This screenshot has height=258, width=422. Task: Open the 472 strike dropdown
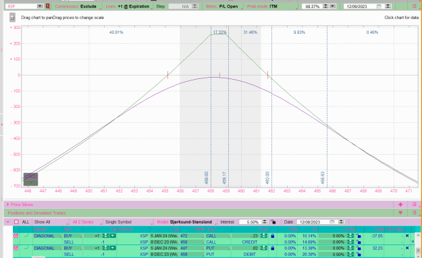tap(192, 236)
